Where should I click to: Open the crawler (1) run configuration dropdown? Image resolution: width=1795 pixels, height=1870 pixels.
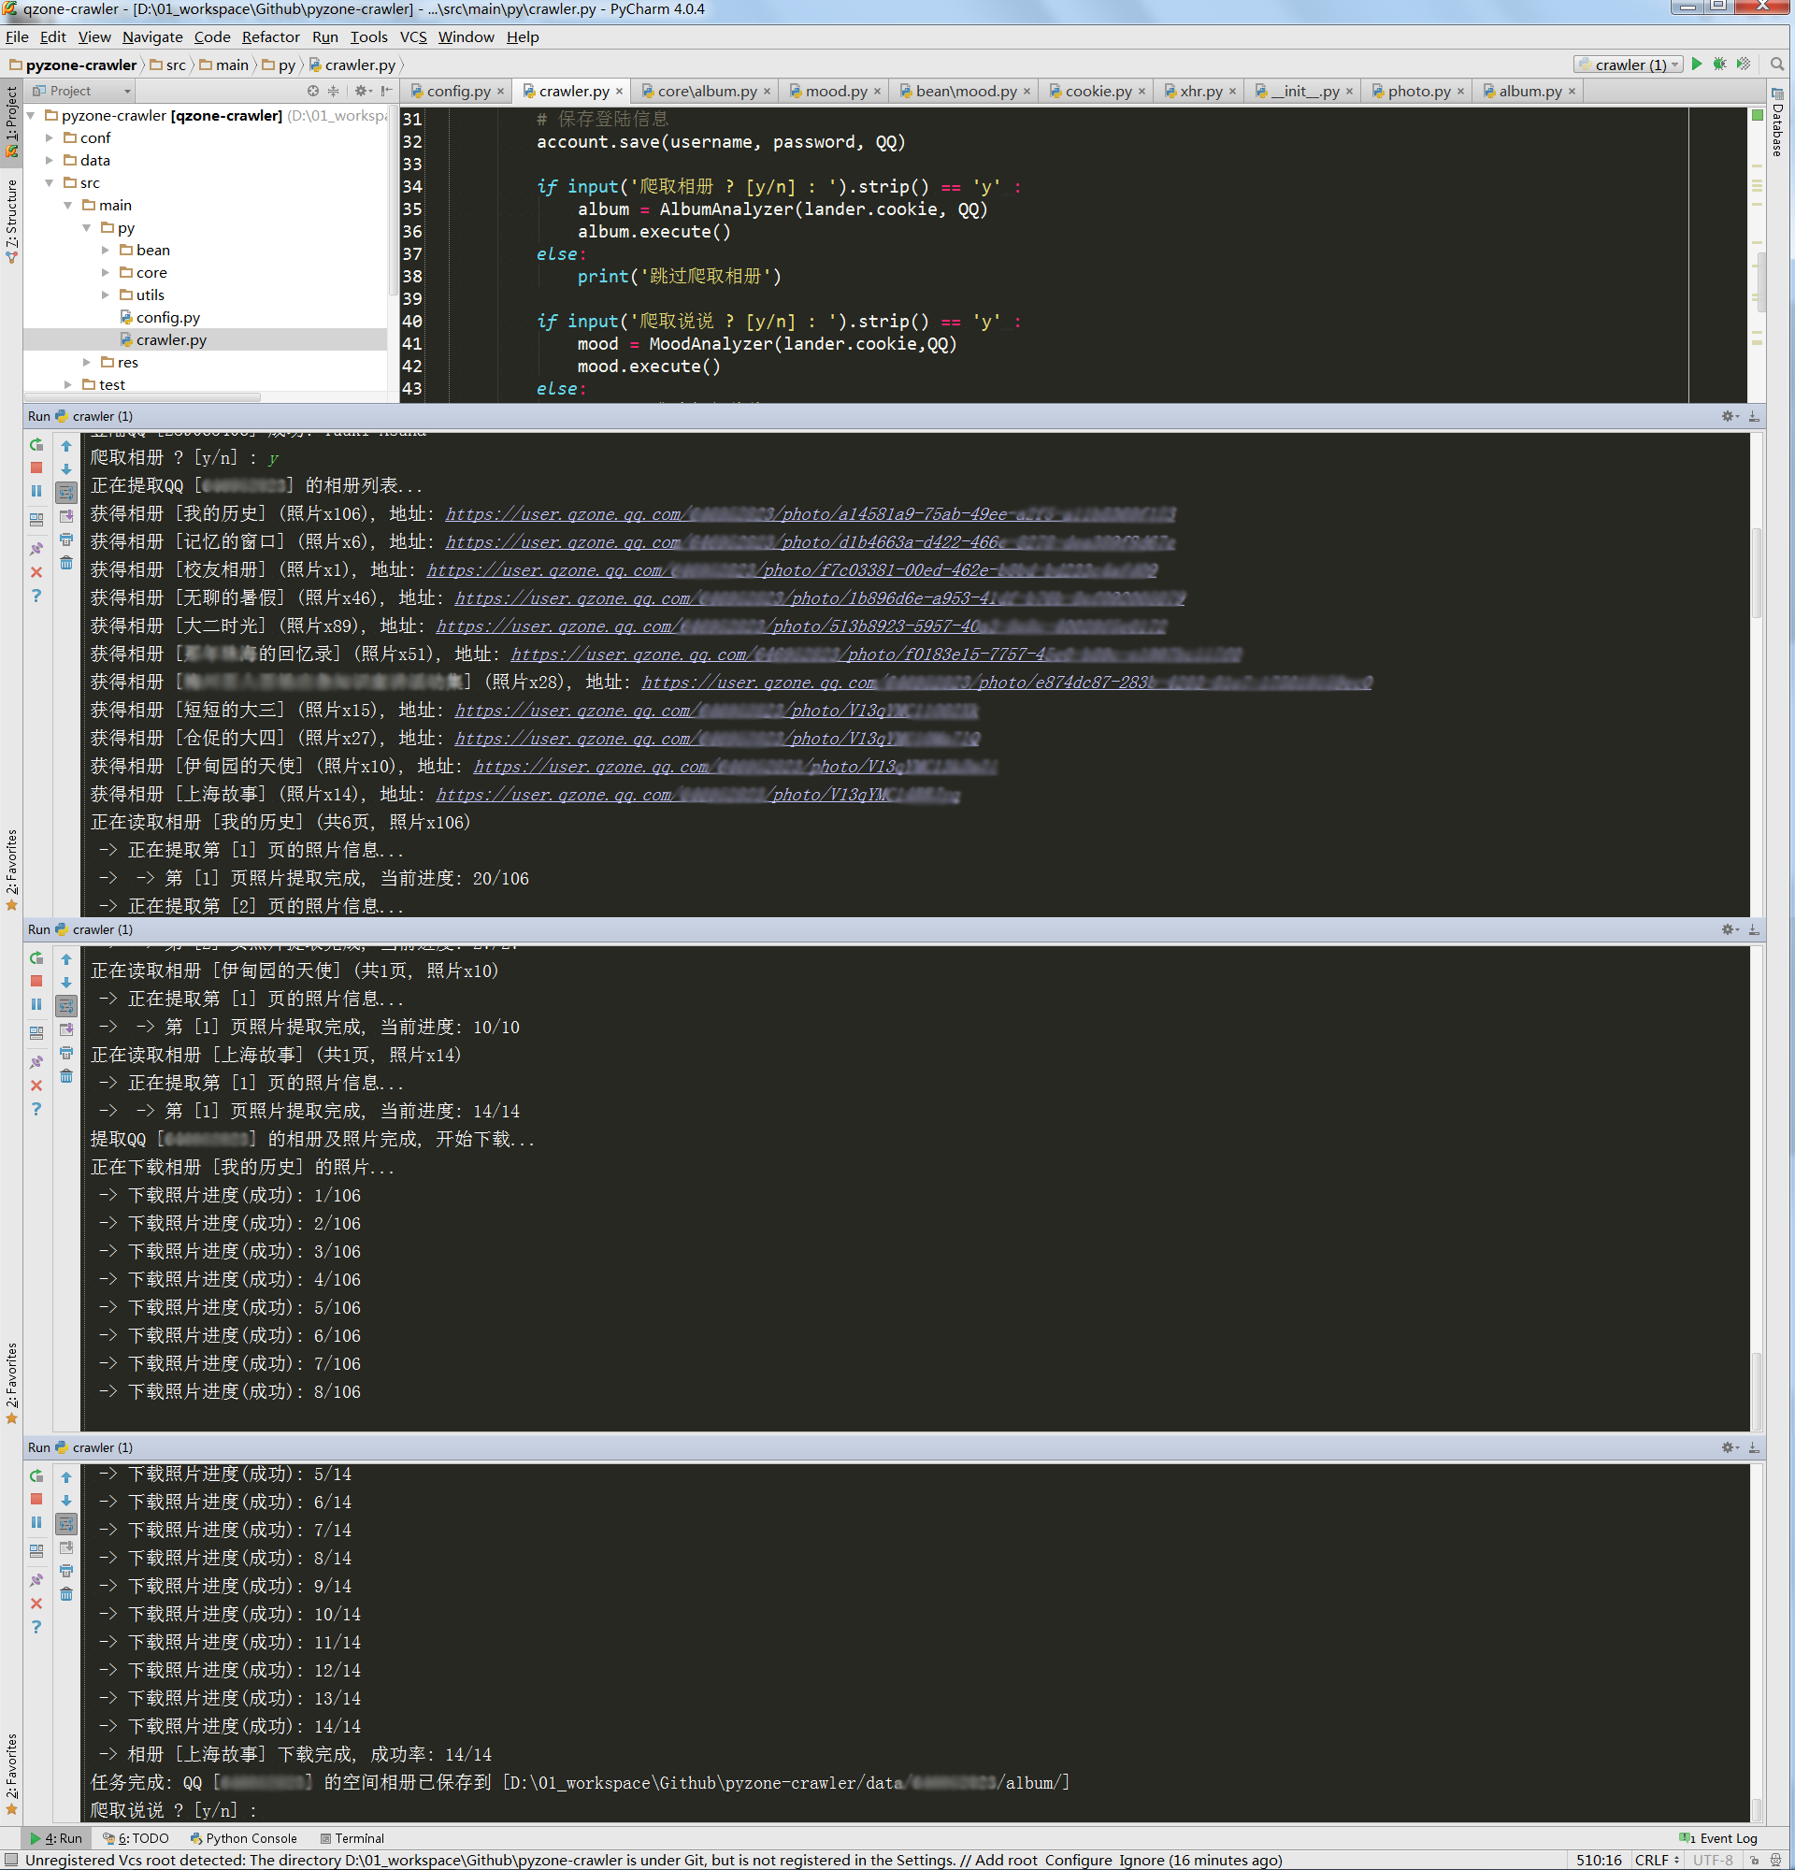(x=1629, y=65)
